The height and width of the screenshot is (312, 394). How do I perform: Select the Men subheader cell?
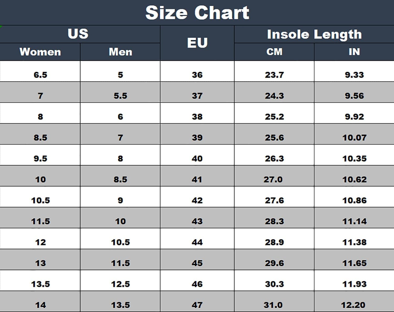[x=120, y=52]
